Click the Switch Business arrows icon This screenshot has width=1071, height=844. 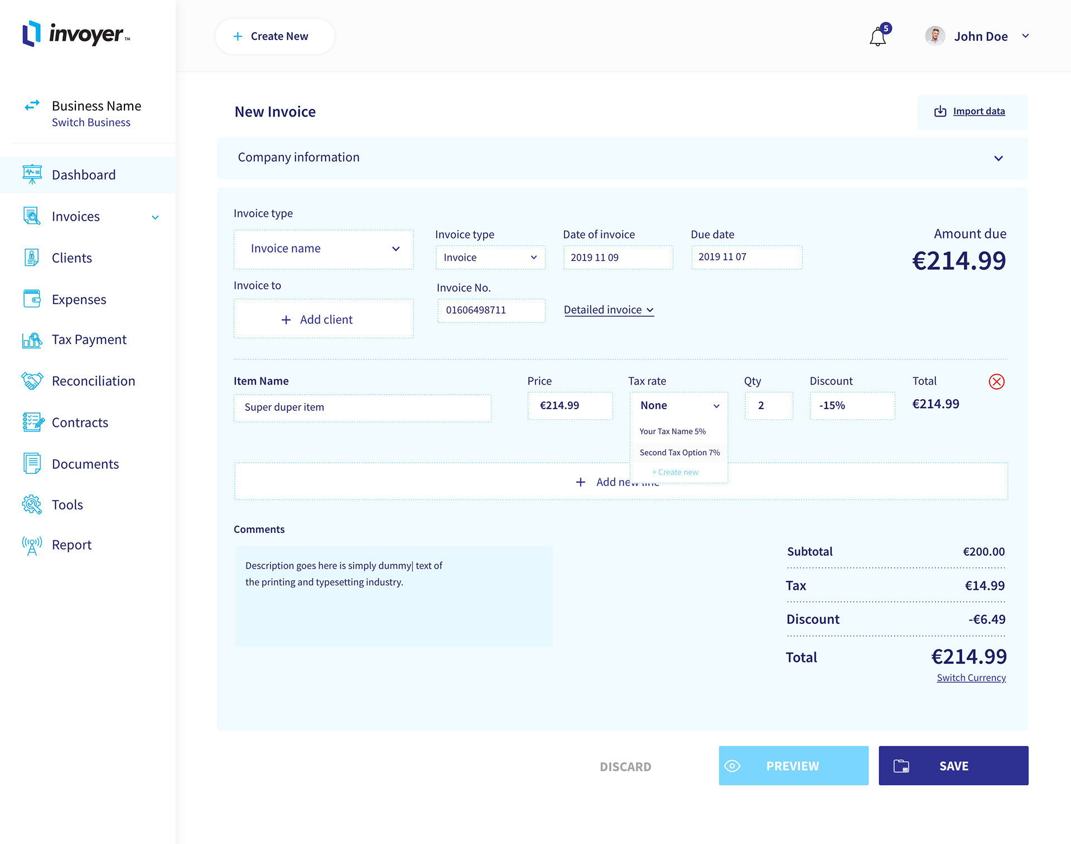tap(32, 105)
